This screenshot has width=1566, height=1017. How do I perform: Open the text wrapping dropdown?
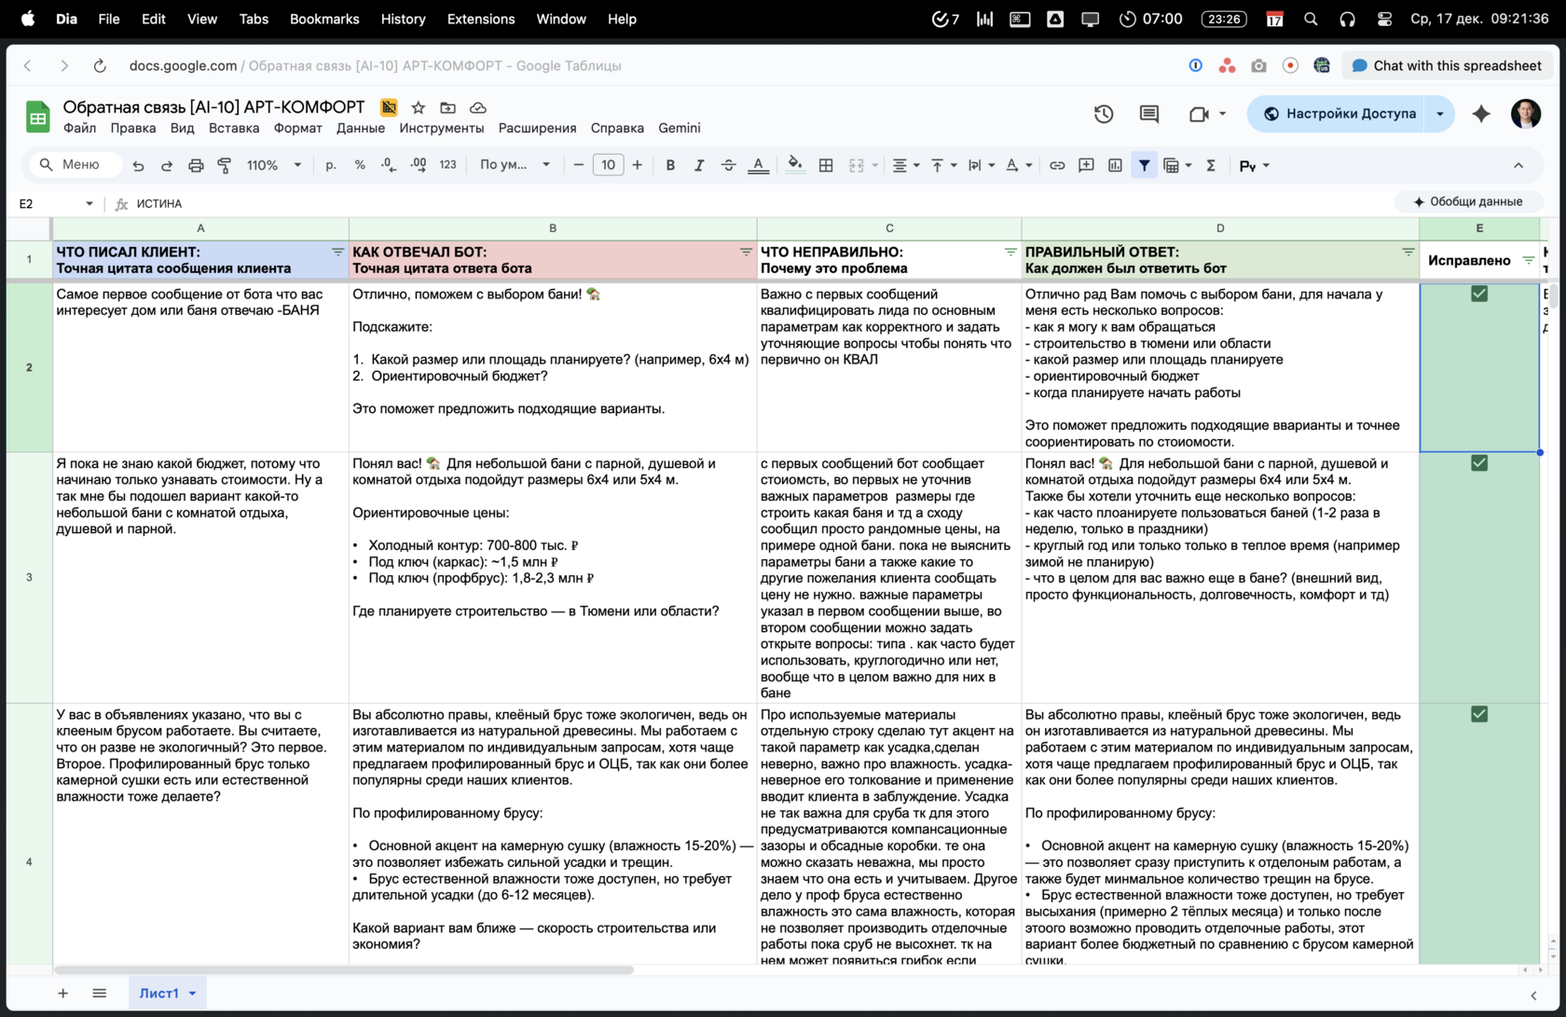point(981,165)
